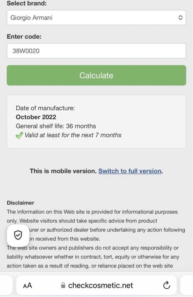
Task: Click the Select brand label
Action: (27, 3)
